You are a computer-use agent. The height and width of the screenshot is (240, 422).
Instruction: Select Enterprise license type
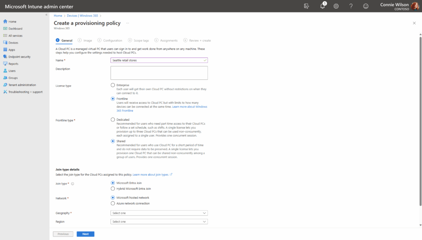(113, 85)
